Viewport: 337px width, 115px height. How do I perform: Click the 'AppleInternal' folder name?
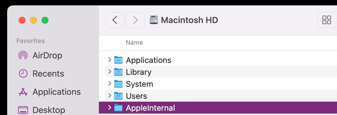click(x=150, y=108)
